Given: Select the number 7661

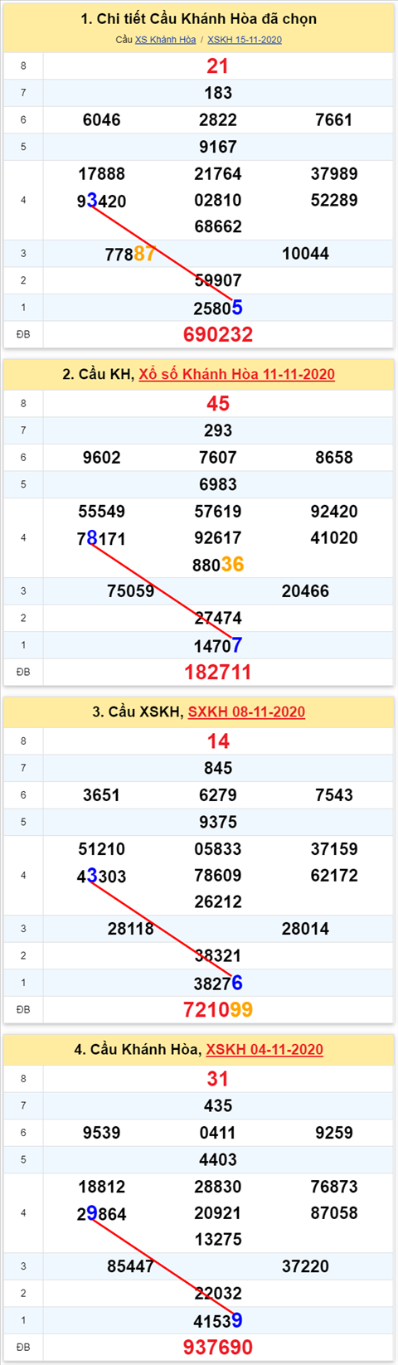Looking at the screenshot, I should 334,120.
